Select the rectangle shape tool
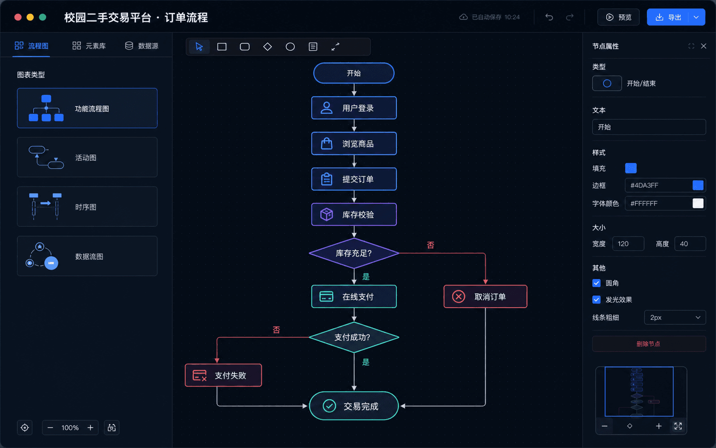 [x=222, y=47]
